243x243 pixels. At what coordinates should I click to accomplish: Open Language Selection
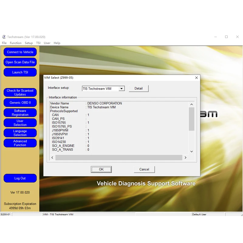coord(20,133)
